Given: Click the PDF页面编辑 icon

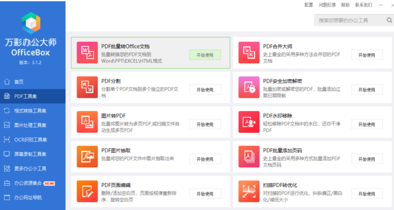Looking at the screenshot, I should pos(87,191).
